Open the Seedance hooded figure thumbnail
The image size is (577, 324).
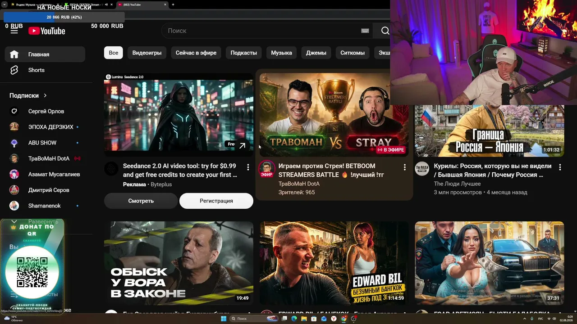[x=179, y=115]
